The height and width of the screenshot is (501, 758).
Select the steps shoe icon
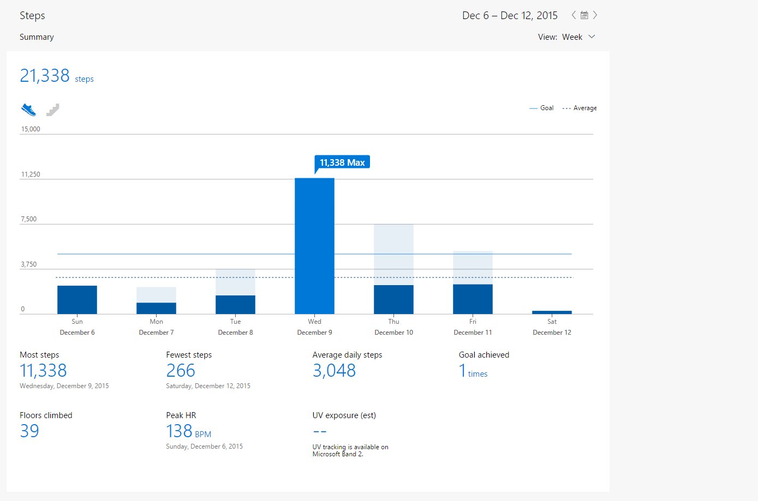tap(28, 110)
